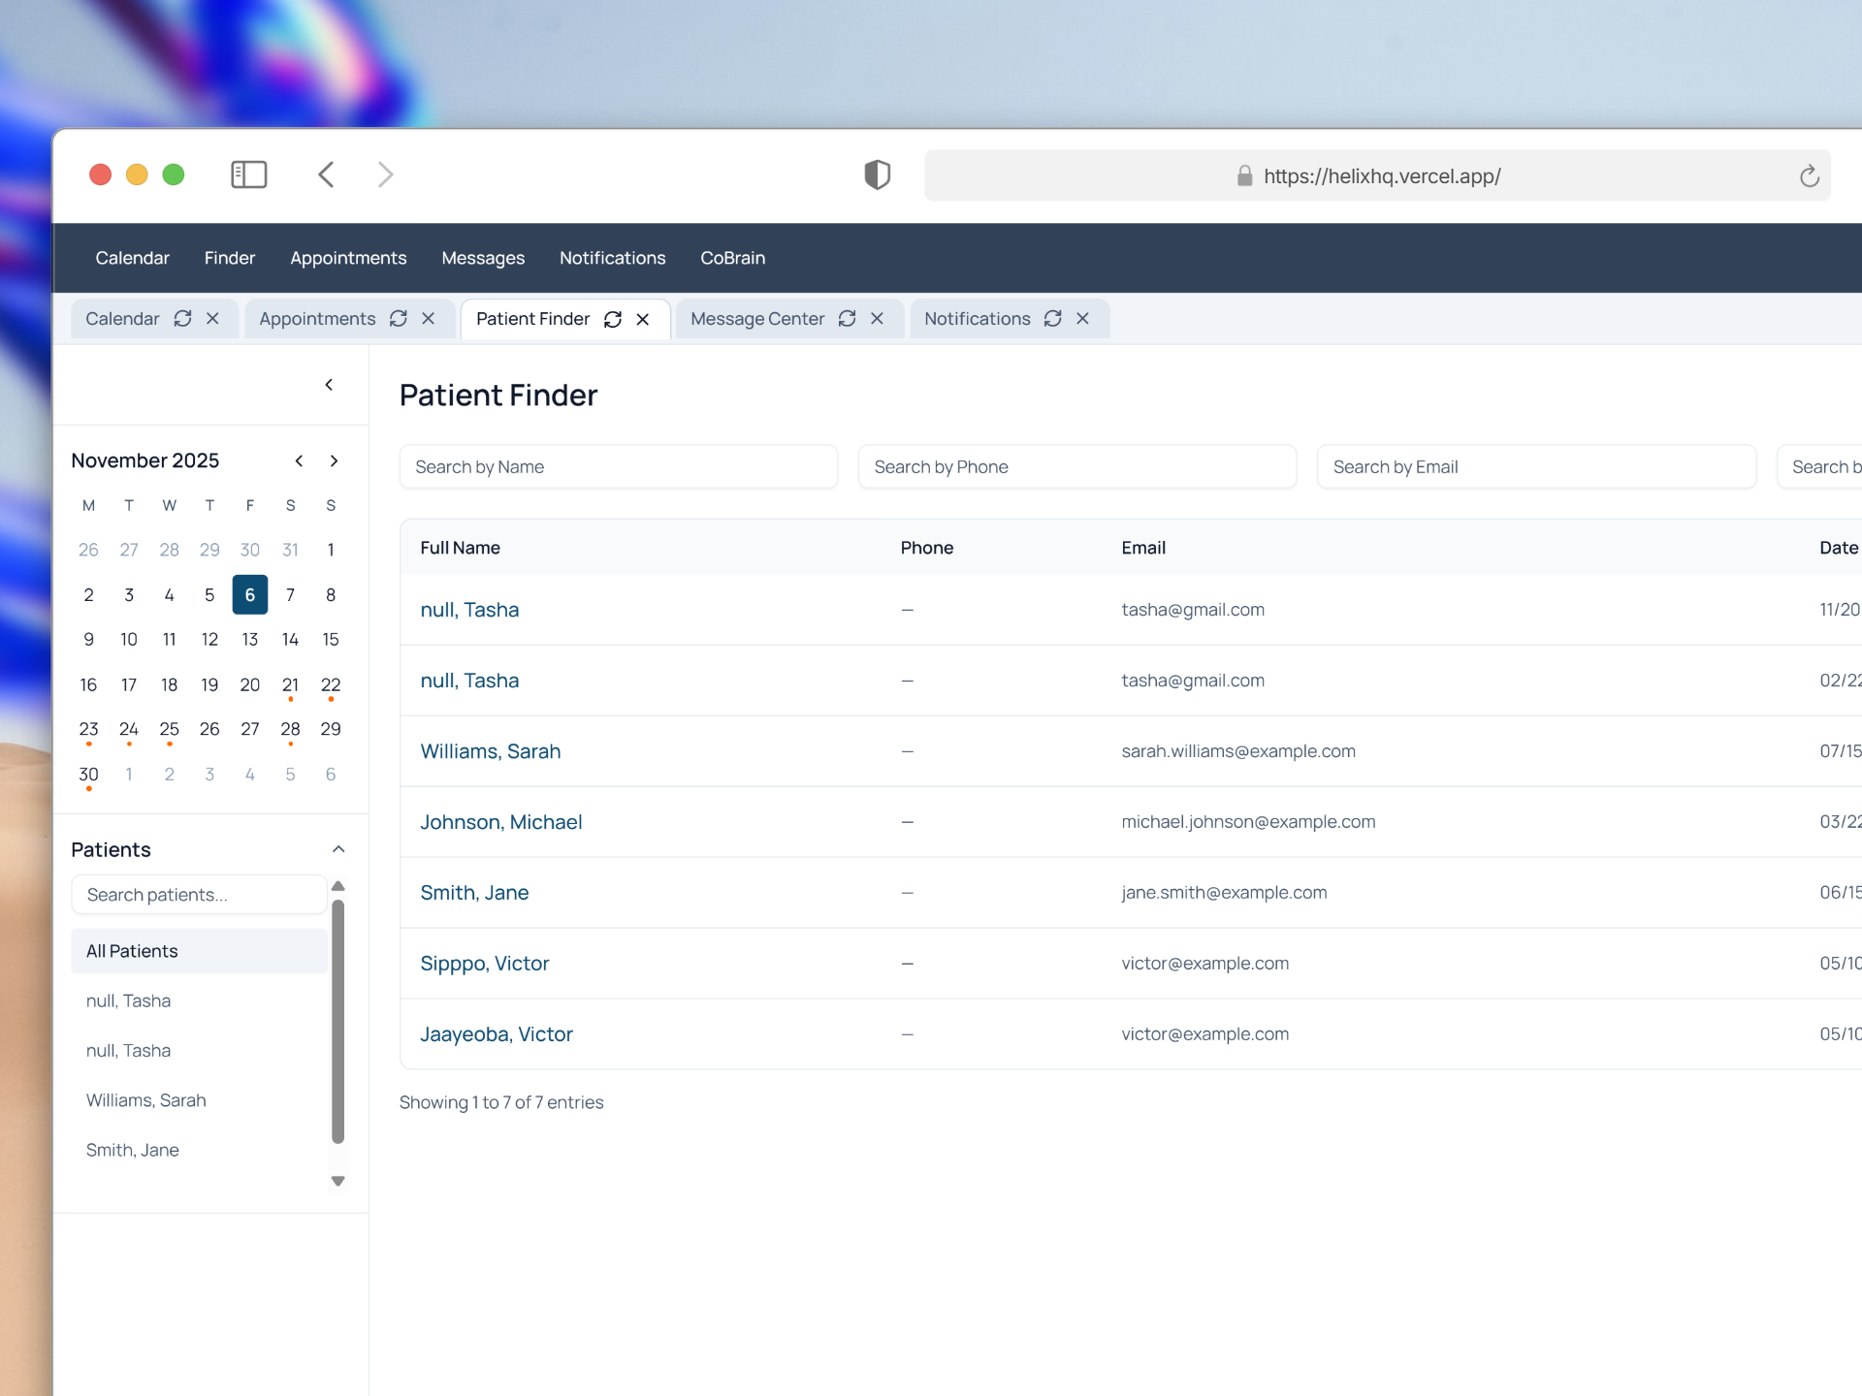This screenshot has height=1396, width=1862.
Task: Reload the Patient Finder tab
Action: pyautogui.click(x=613, y=319)
